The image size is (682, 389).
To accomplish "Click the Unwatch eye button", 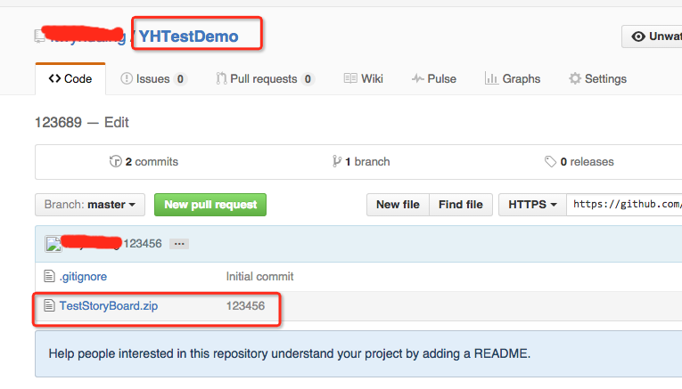I will pyautogui.click(x=652, y=36).
